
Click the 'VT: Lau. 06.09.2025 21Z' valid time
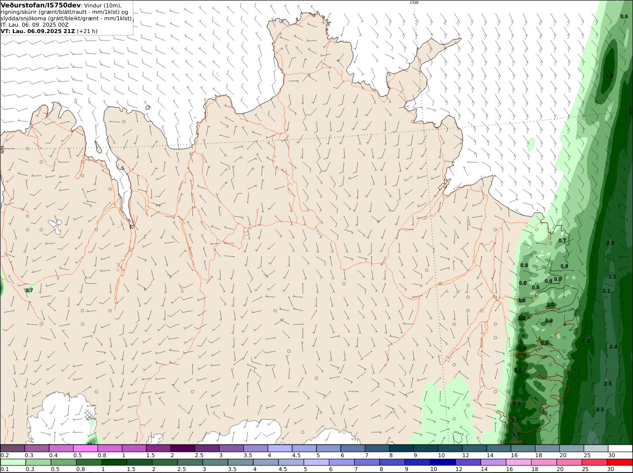coord(38,31)
